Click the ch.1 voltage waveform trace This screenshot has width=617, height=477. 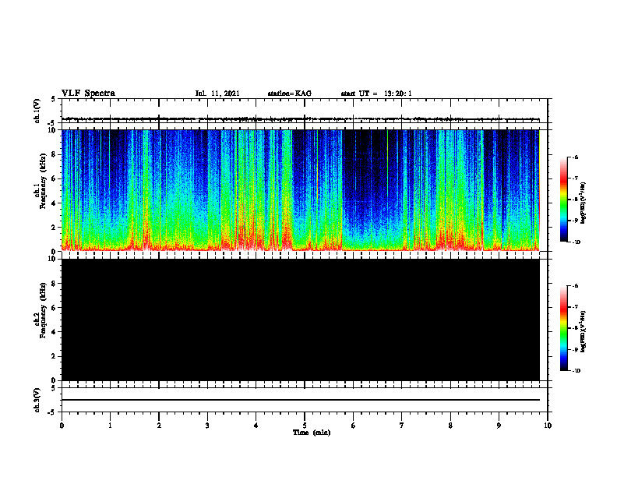(301, 118)
